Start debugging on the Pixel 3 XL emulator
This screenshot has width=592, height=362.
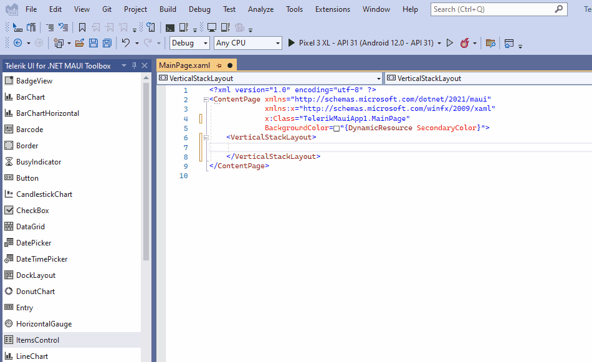[x=291, y=43]
